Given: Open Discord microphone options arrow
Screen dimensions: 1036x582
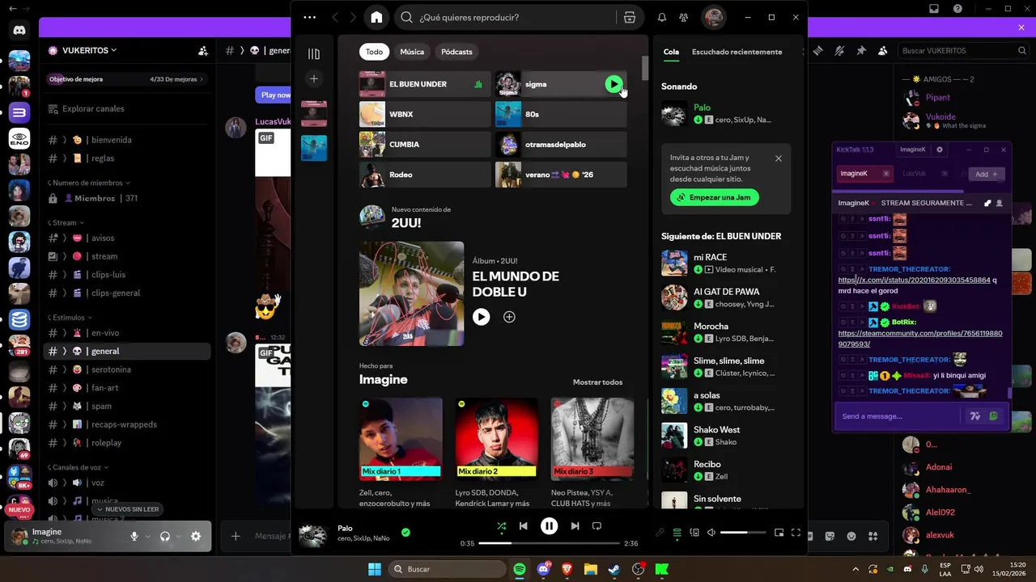Looking at the screenshot, I should pos(146,537).
